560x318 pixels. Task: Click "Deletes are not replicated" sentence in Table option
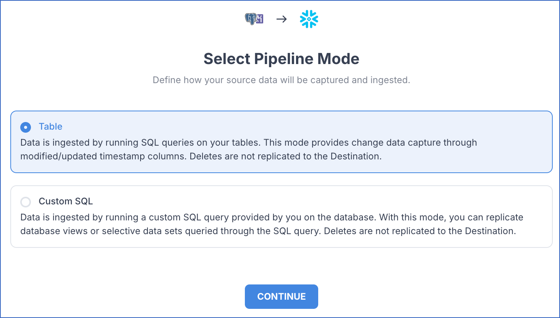point(285,156)
